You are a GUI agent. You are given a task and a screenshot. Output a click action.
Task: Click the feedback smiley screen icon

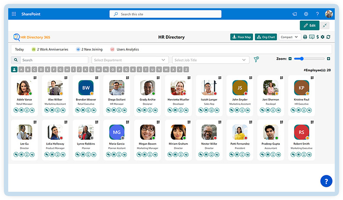(312, 37)
